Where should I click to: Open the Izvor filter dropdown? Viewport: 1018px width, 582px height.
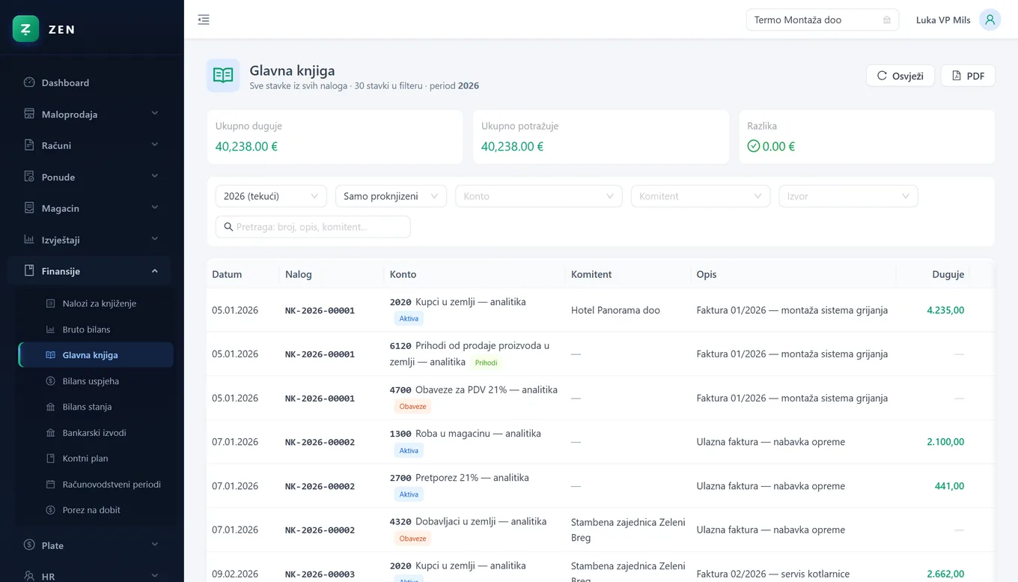(848, 196)
